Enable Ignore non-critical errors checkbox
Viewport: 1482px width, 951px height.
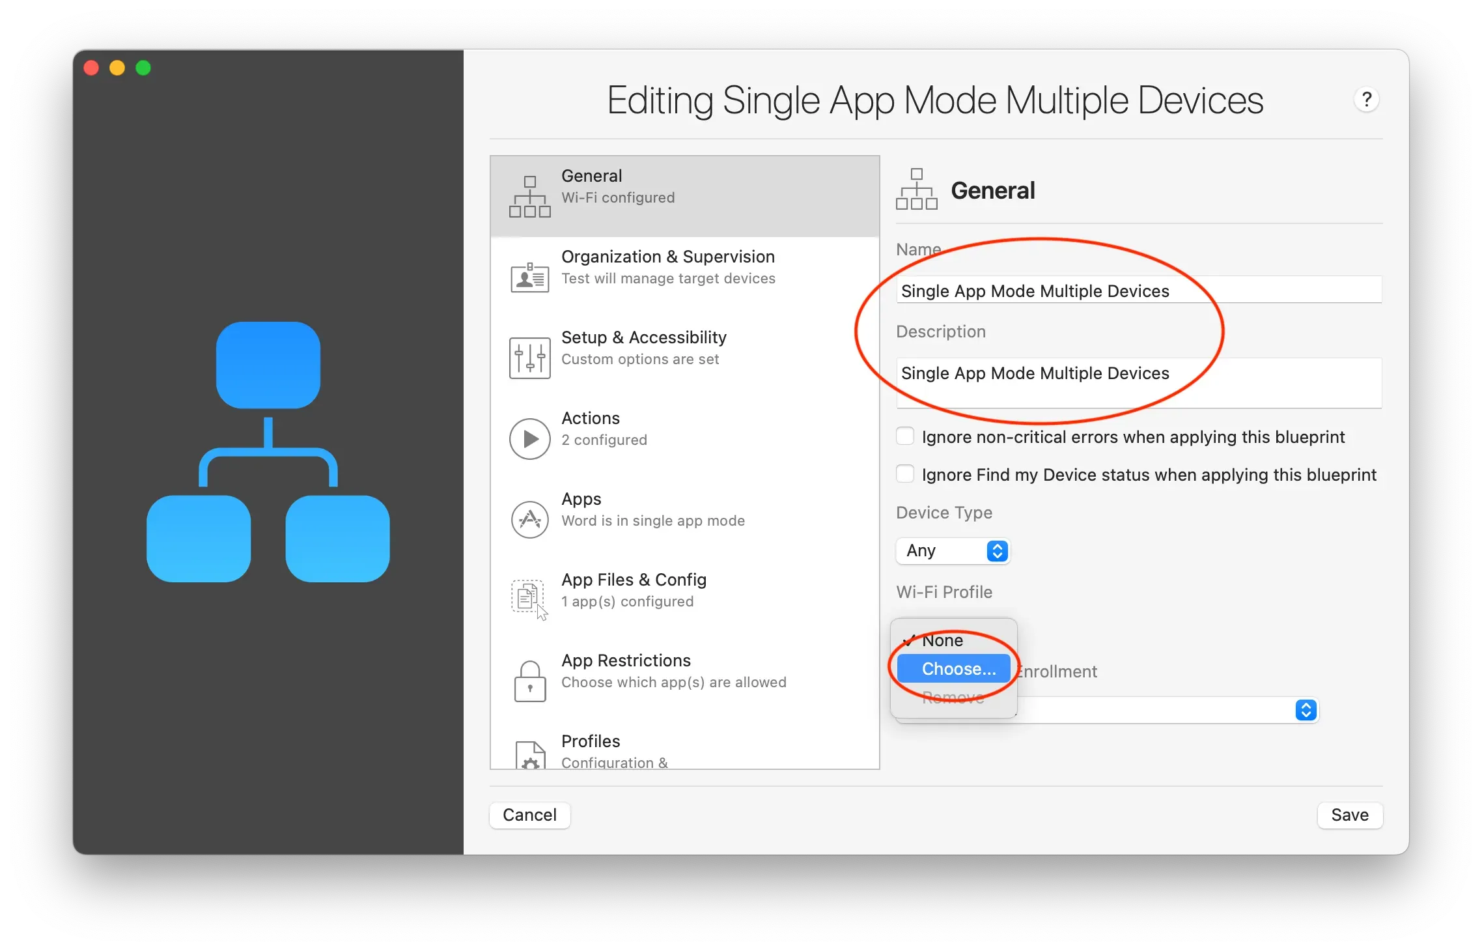[x=905, y=436]
